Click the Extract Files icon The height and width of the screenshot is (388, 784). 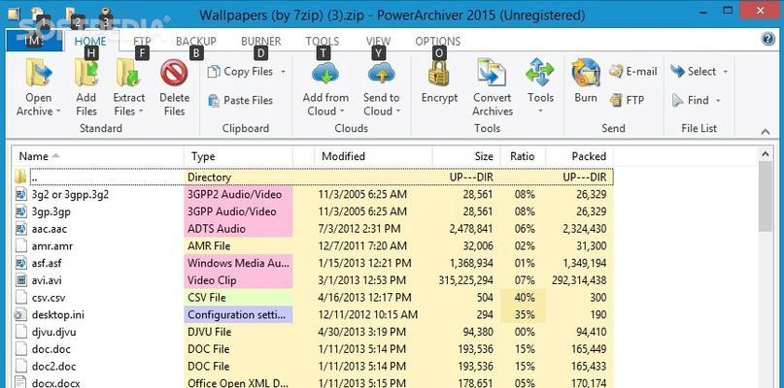[x=128, y=74]
